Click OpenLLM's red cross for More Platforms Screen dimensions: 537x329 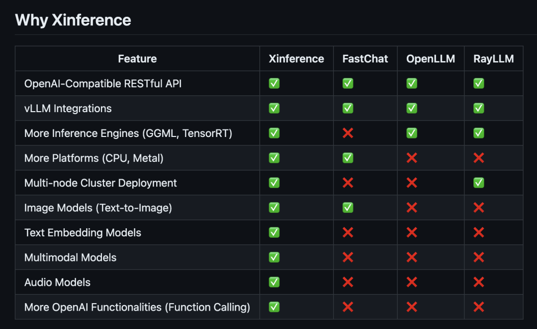[x=412, y=158]
